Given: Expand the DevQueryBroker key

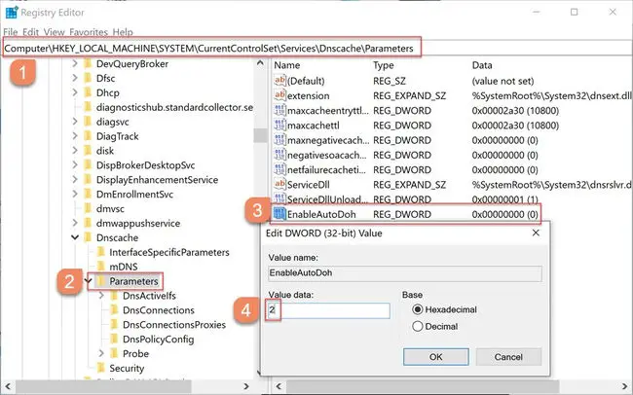Looking at the screenshot, I should click(75, 64).
